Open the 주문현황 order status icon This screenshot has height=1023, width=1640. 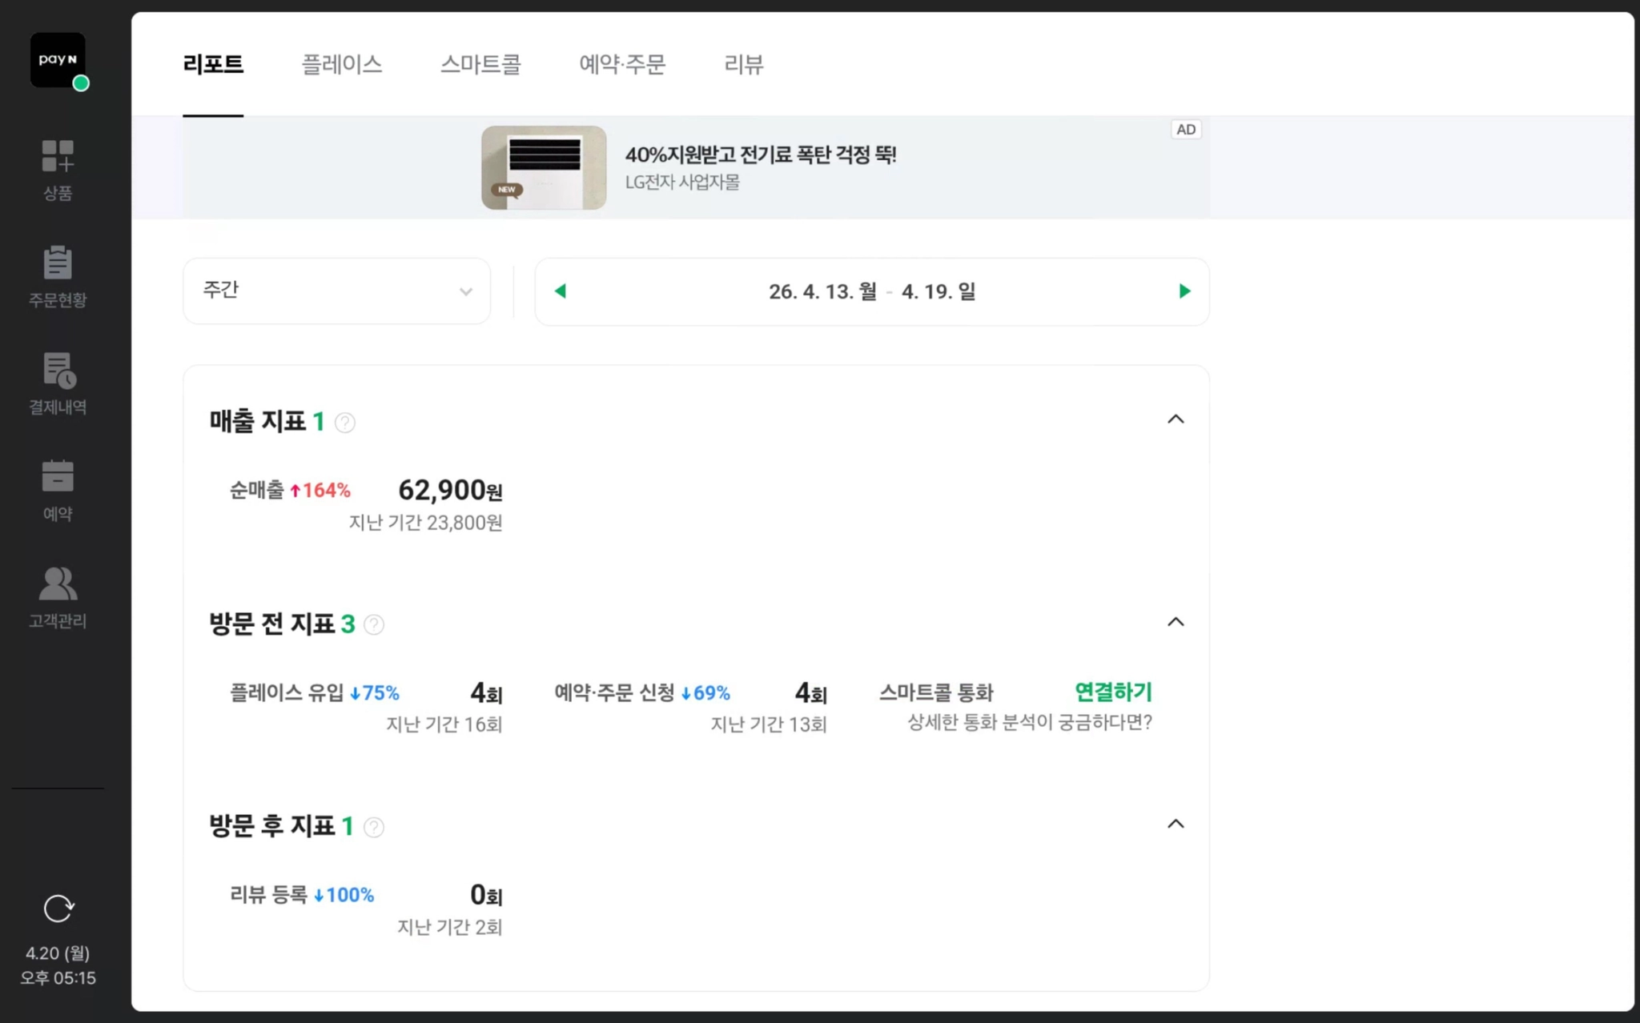coord(58,263)
